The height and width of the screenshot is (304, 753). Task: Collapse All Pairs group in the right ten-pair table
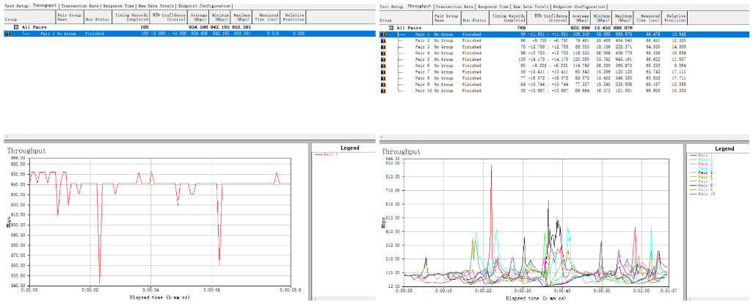coord(391,28)
